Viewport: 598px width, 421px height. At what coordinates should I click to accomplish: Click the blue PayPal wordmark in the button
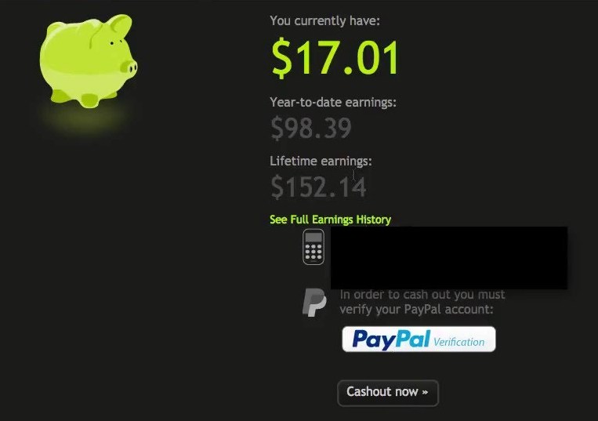[391, 339]
